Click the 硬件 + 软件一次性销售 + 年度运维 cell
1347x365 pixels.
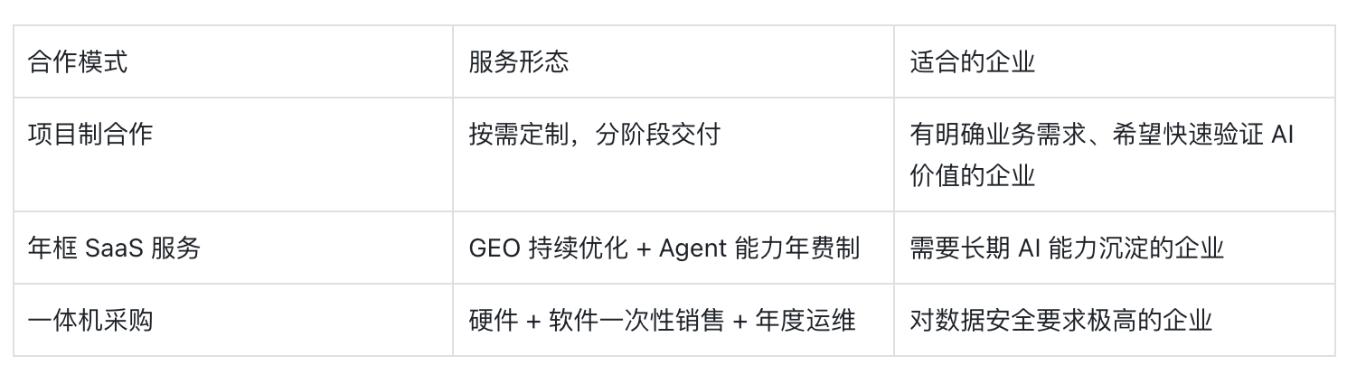pos(673,320)
